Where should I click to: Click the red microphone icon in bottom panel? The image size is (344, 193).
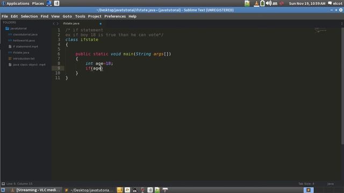point(142,190)
